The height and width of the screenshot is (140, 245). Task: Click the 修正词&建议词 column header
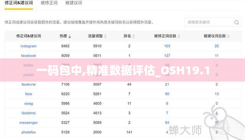pos(29,36)
